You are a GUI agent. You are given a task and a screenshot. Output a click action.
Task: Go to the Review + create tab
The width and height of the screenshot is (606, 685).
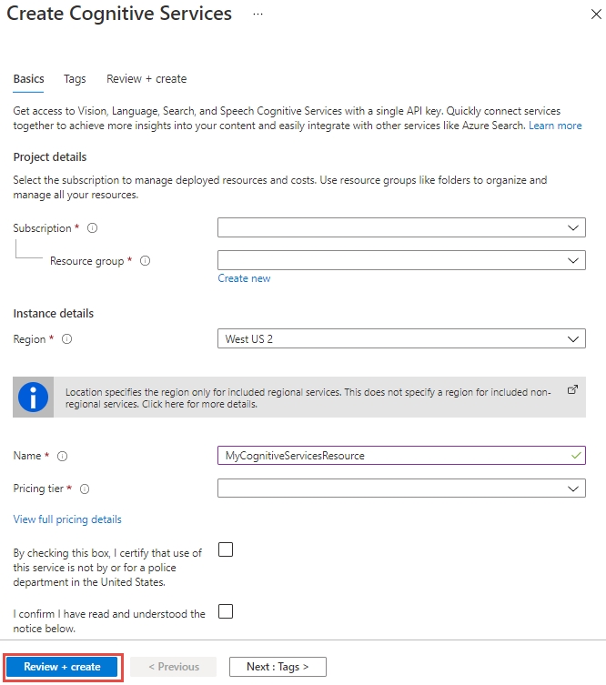[x=146, y=79]
